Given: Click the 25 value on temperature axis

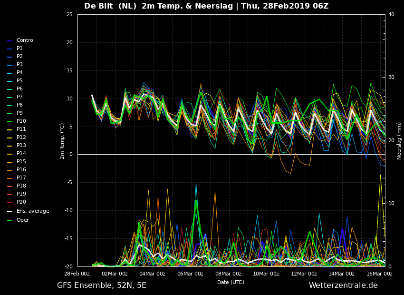Looking at the screenshot, I should pos(69,14).
